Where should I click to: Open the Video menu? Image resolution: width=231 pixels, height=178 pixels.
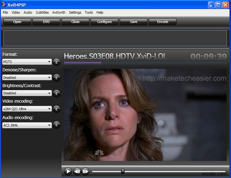pyautogui.click(x=16, y=12)
